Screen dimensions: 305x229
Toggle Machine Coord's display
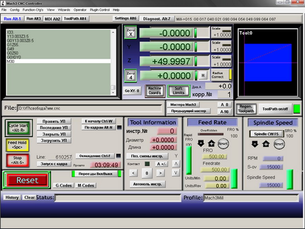coord(154,91)
